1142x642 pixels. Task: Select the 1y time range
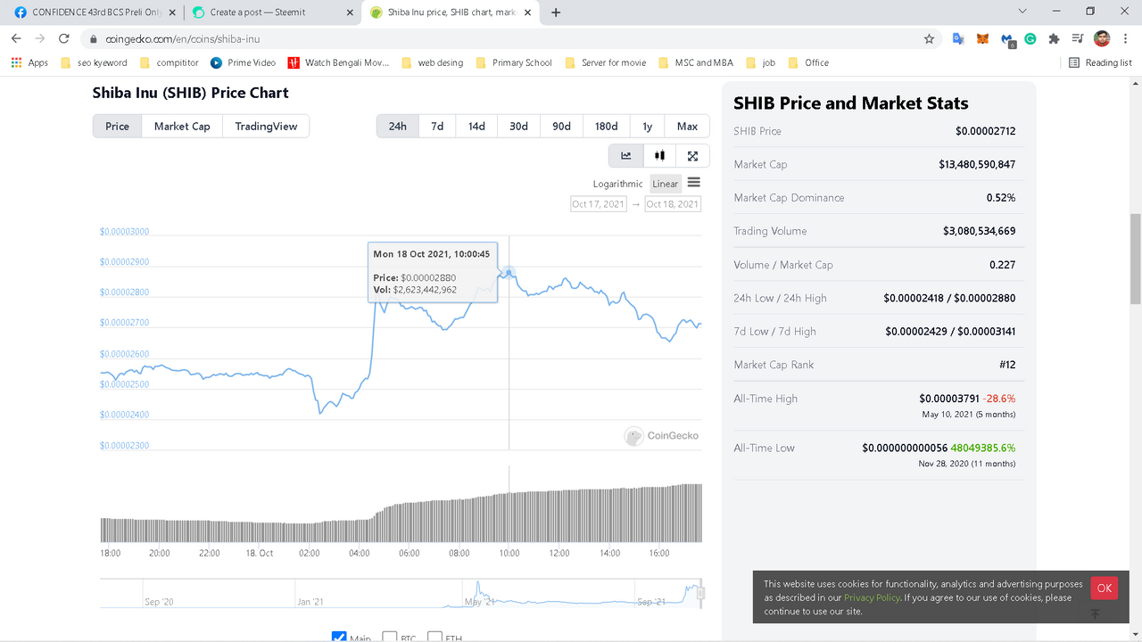click(x=648, y=126)
